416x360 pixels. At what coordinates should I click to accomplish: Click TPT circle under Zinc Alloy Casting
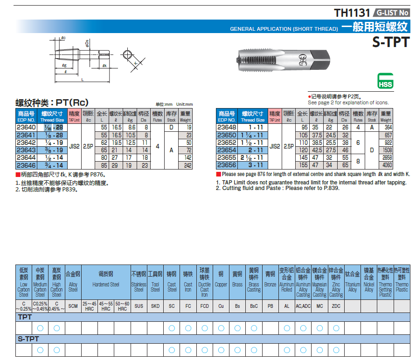[x=336, y=328]
